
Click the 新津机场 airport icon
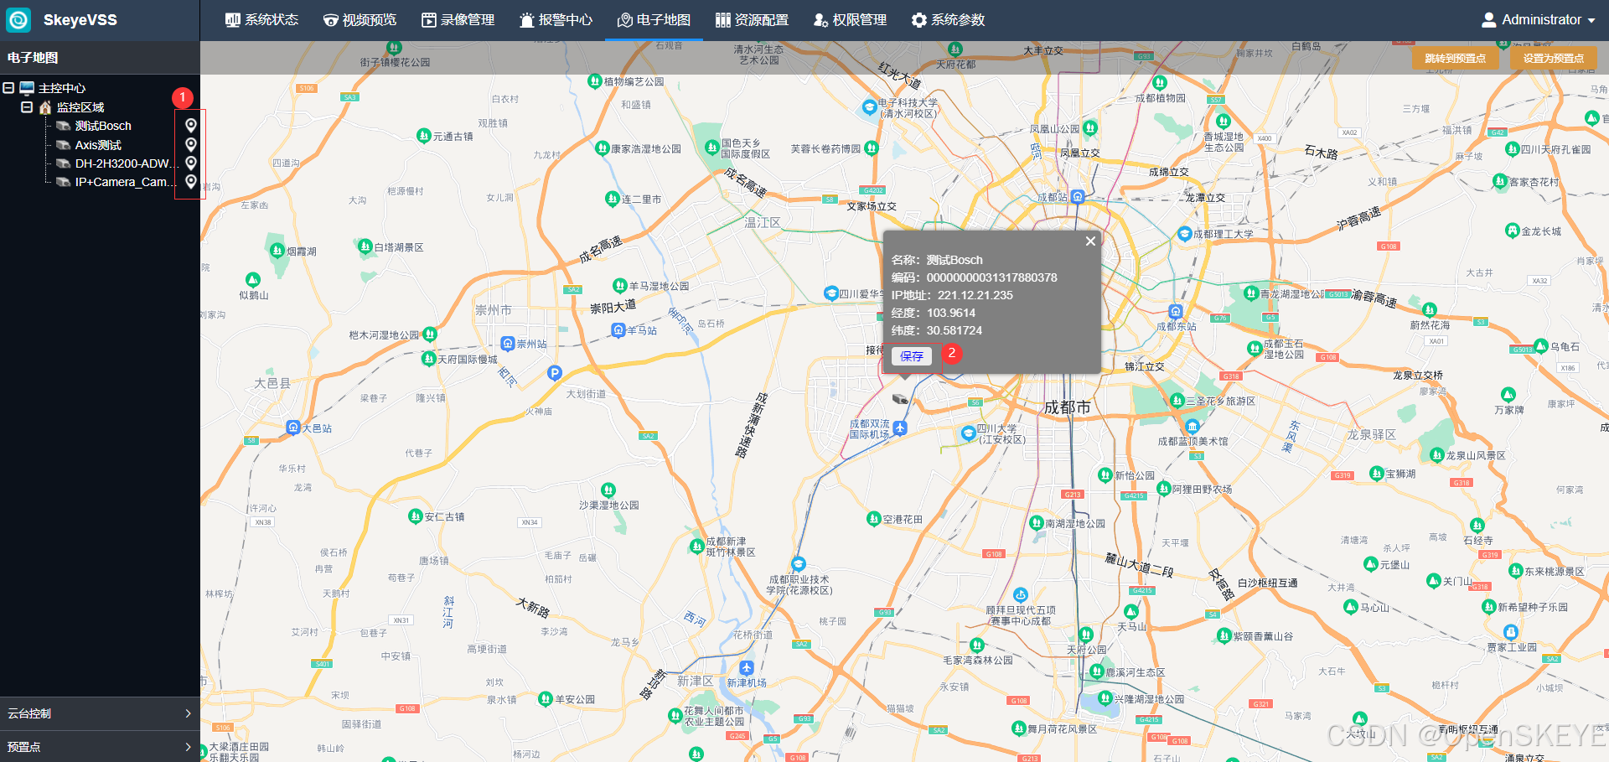(x=746, y=668)
